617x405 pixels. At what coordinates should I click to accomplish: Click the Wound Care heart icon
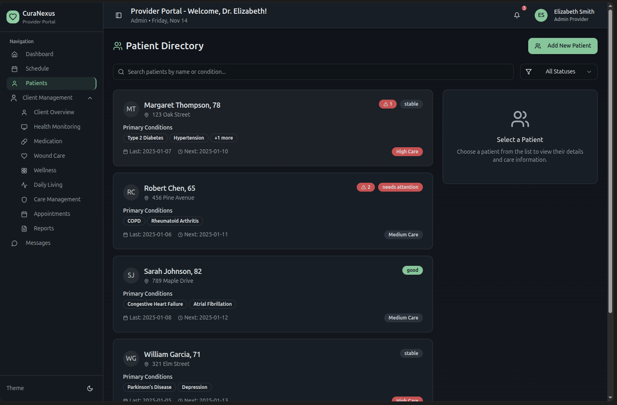pyautogui.click(x=24, y=156)
